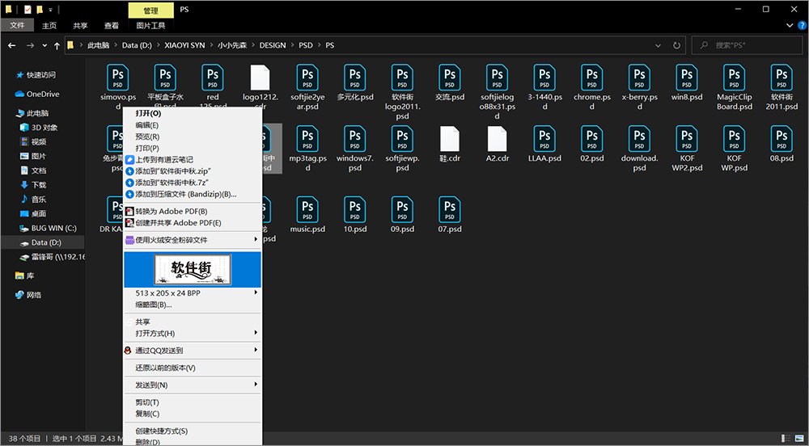This screenshot has height=446, width=809.
Task: Select the MagicClipBoard.psd file icon
Action: pyautogui.click(x=734, y=78)
